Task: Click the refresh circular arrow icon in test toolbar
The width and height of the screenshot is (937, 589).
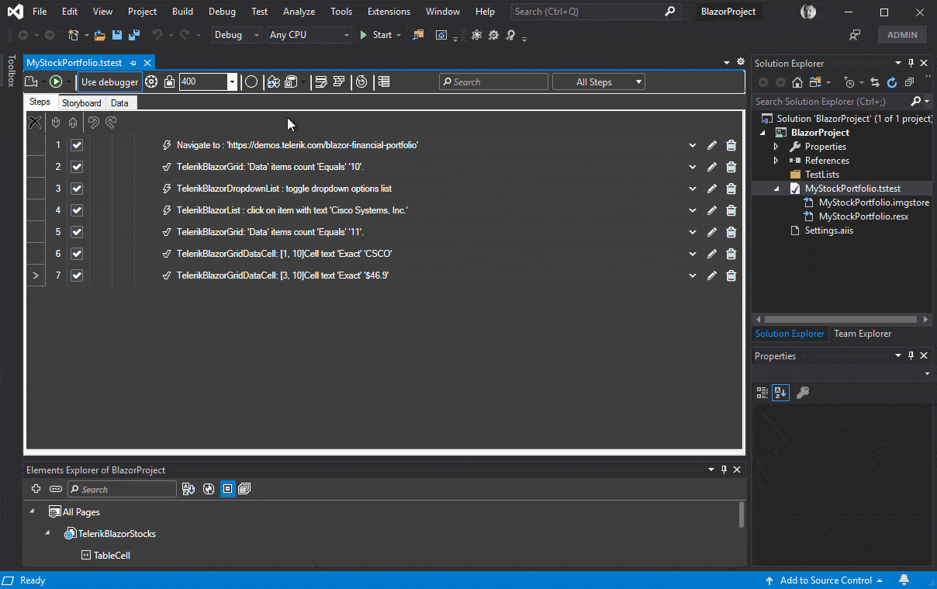Action: pos(361,81)
